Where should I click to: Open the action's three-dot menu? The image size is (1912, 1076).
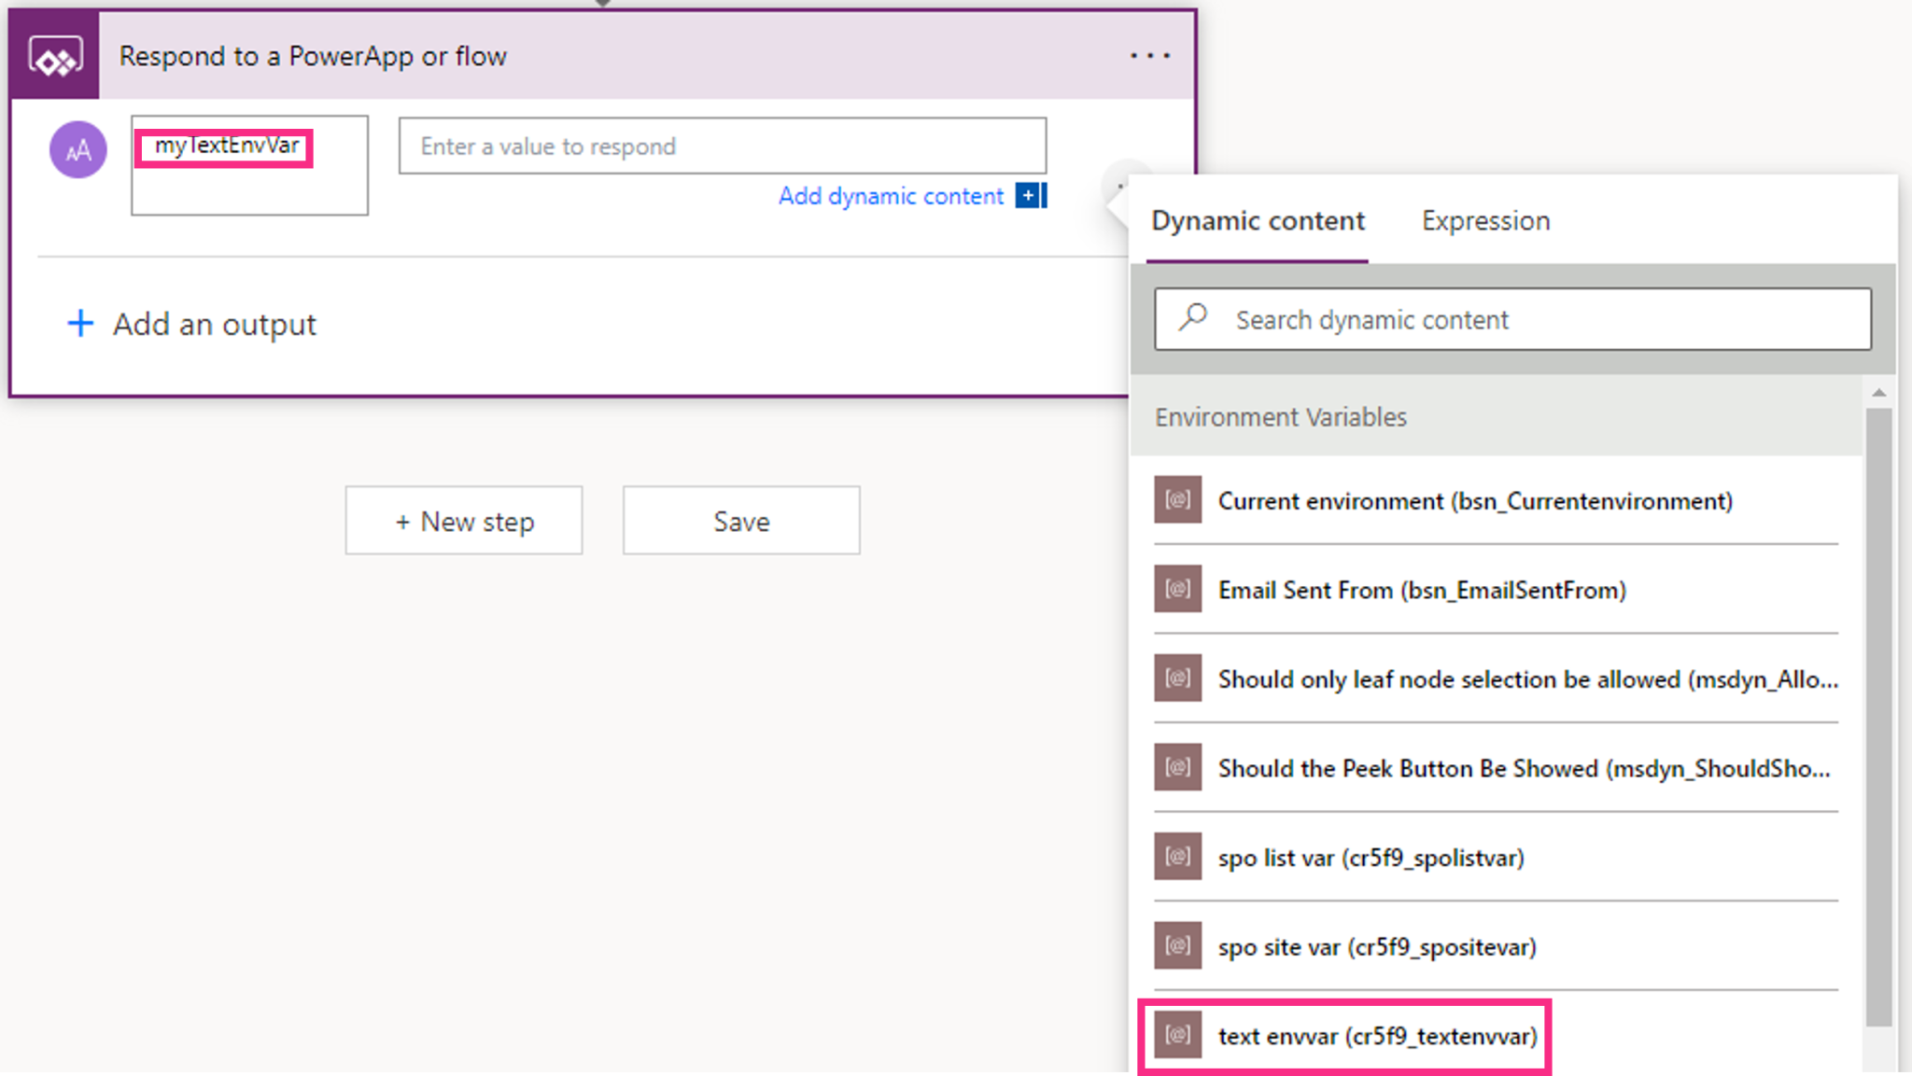[1149, 56]
